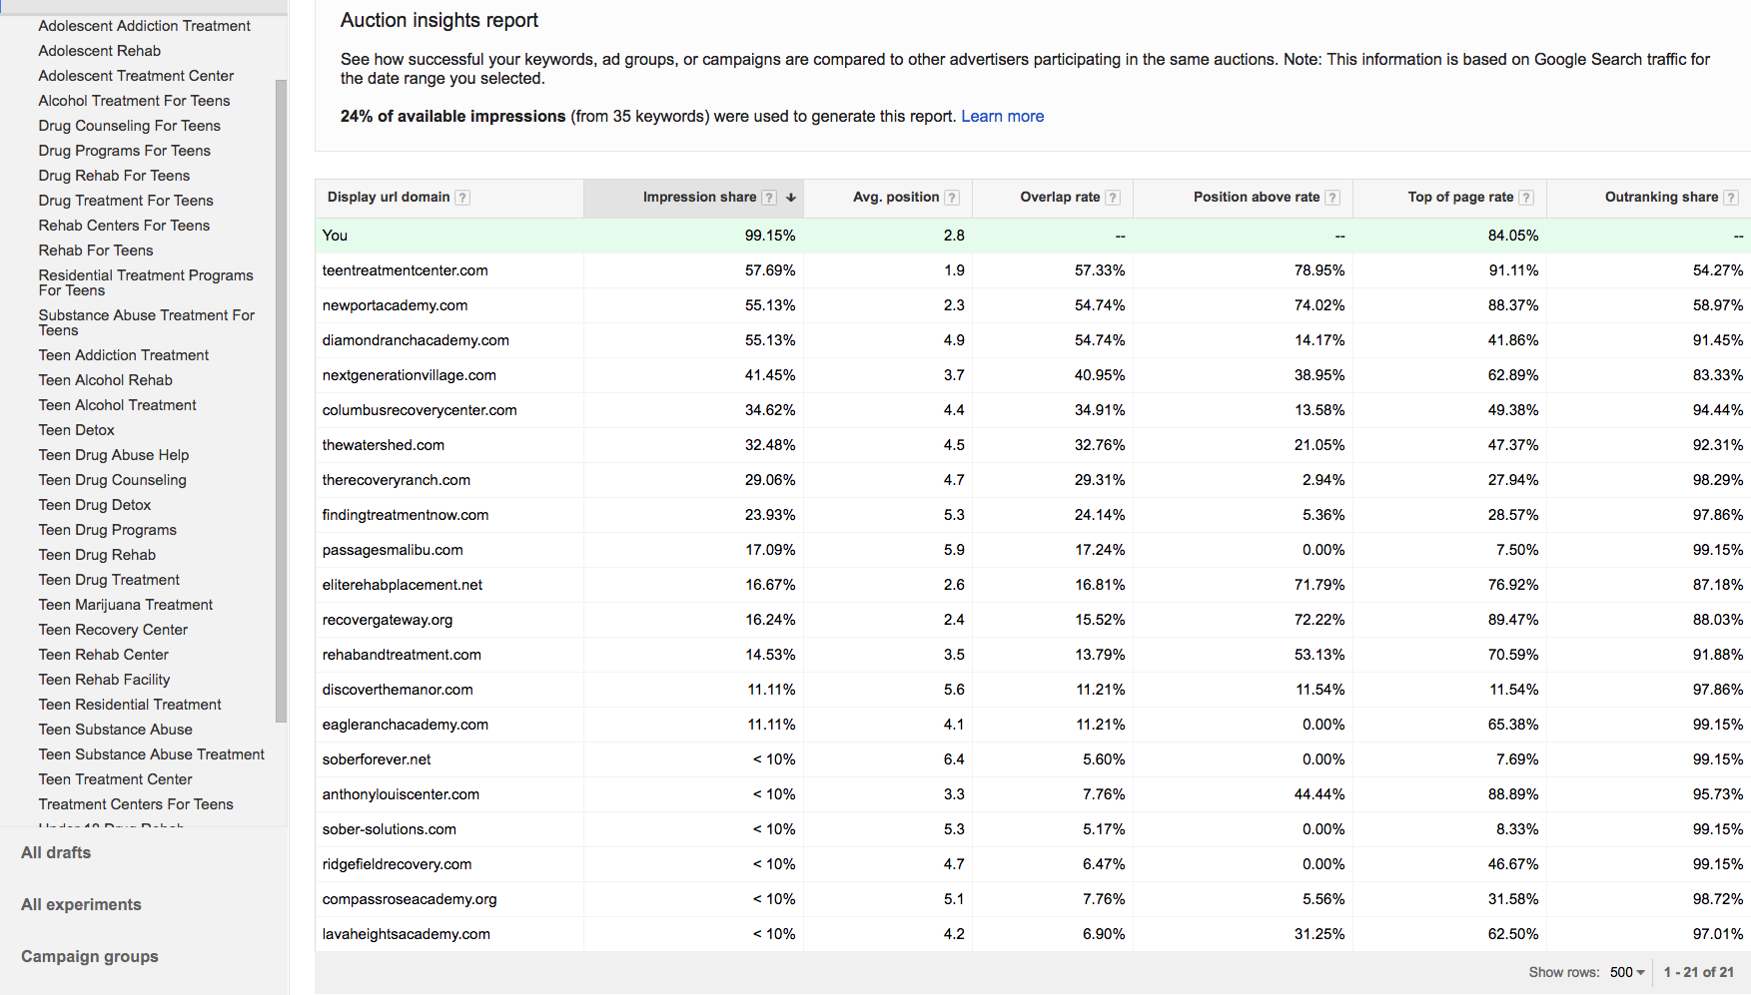Select Teen Drug Abuse Help ad group
Viewport: 1751px width, 995px height.
(x=114, y=455)
